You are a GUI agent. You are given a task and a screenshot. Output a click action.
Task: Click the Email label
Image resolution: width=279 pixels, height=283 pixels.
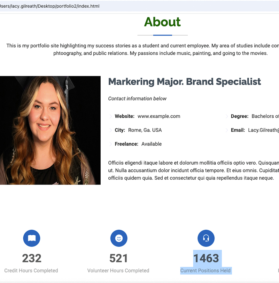pyautogui.click(x=238, y=130)
